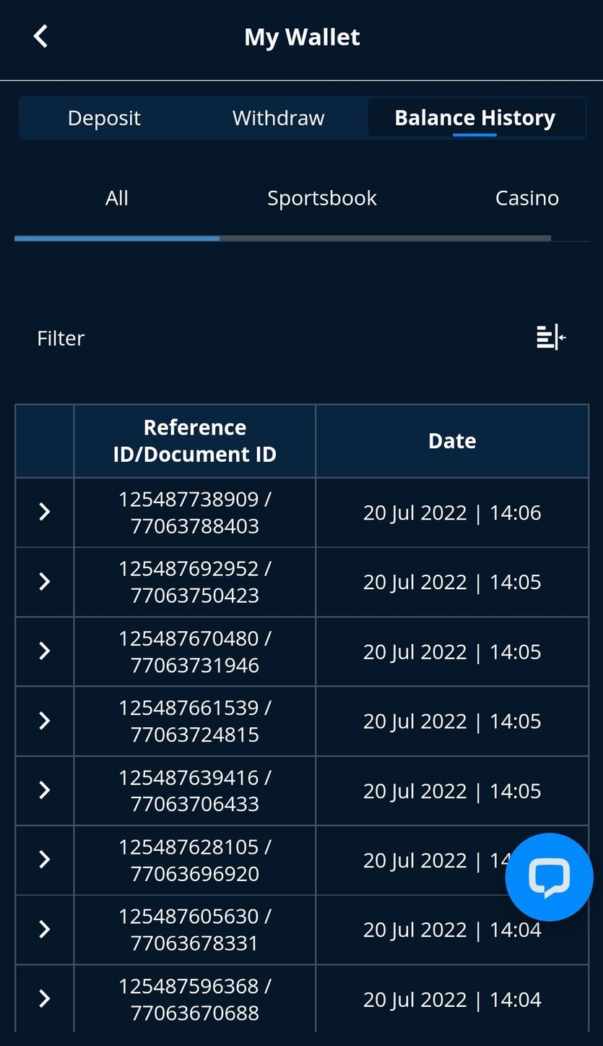Select the Balance History tab

click(x=475, y=118)
